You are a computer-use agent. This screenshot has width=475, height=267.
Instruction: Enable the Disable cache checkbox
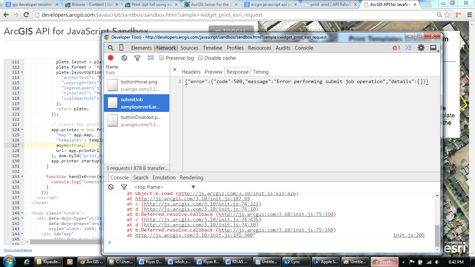(200, 58)
